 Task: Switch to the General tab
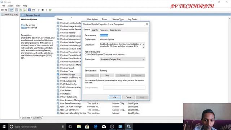click(x=87, y=30)
